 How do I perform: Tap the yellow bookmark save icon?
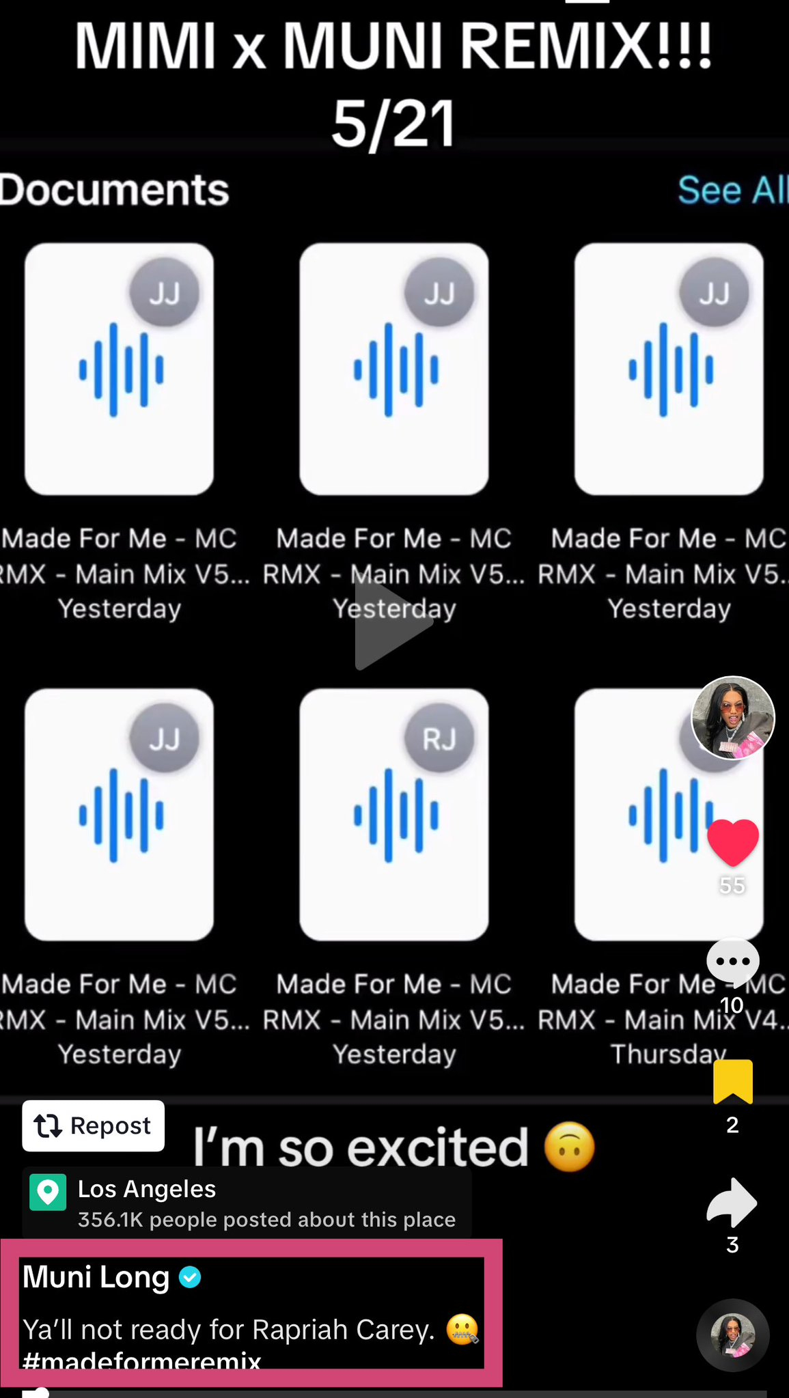(x=733, y=1082)
